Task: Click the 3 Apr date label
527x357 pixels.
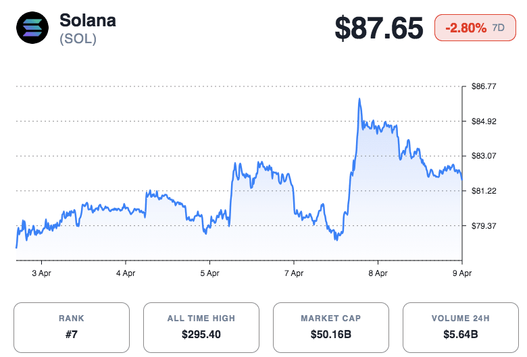Action: coord(41,273)
